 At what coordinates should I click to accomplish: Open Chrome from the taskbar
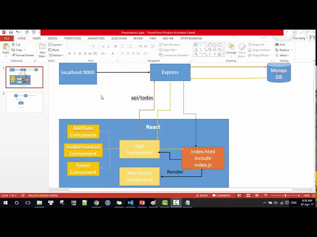tap(97, 203)
